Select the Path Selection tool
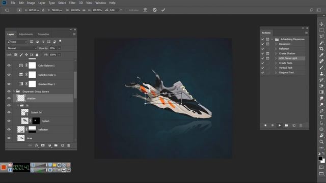 coord(321,123)
